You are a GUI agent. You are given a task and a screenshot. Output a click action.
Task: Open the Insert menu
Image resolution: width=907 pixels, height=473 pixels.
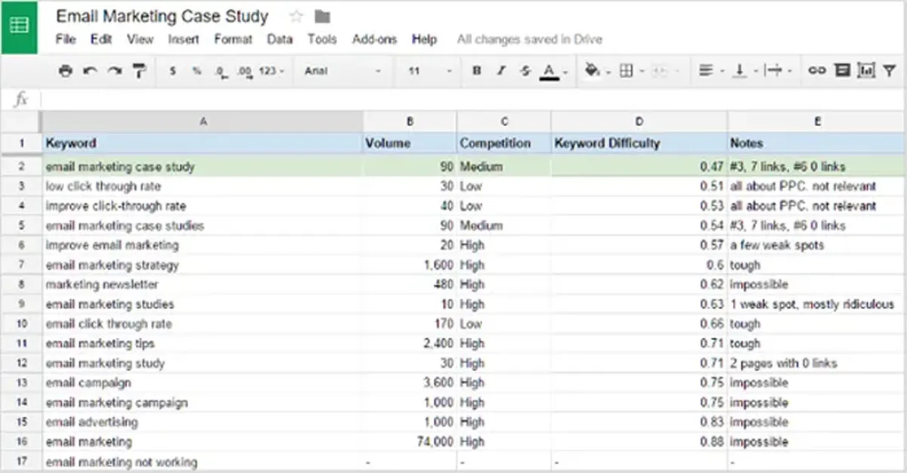point(184,39)
